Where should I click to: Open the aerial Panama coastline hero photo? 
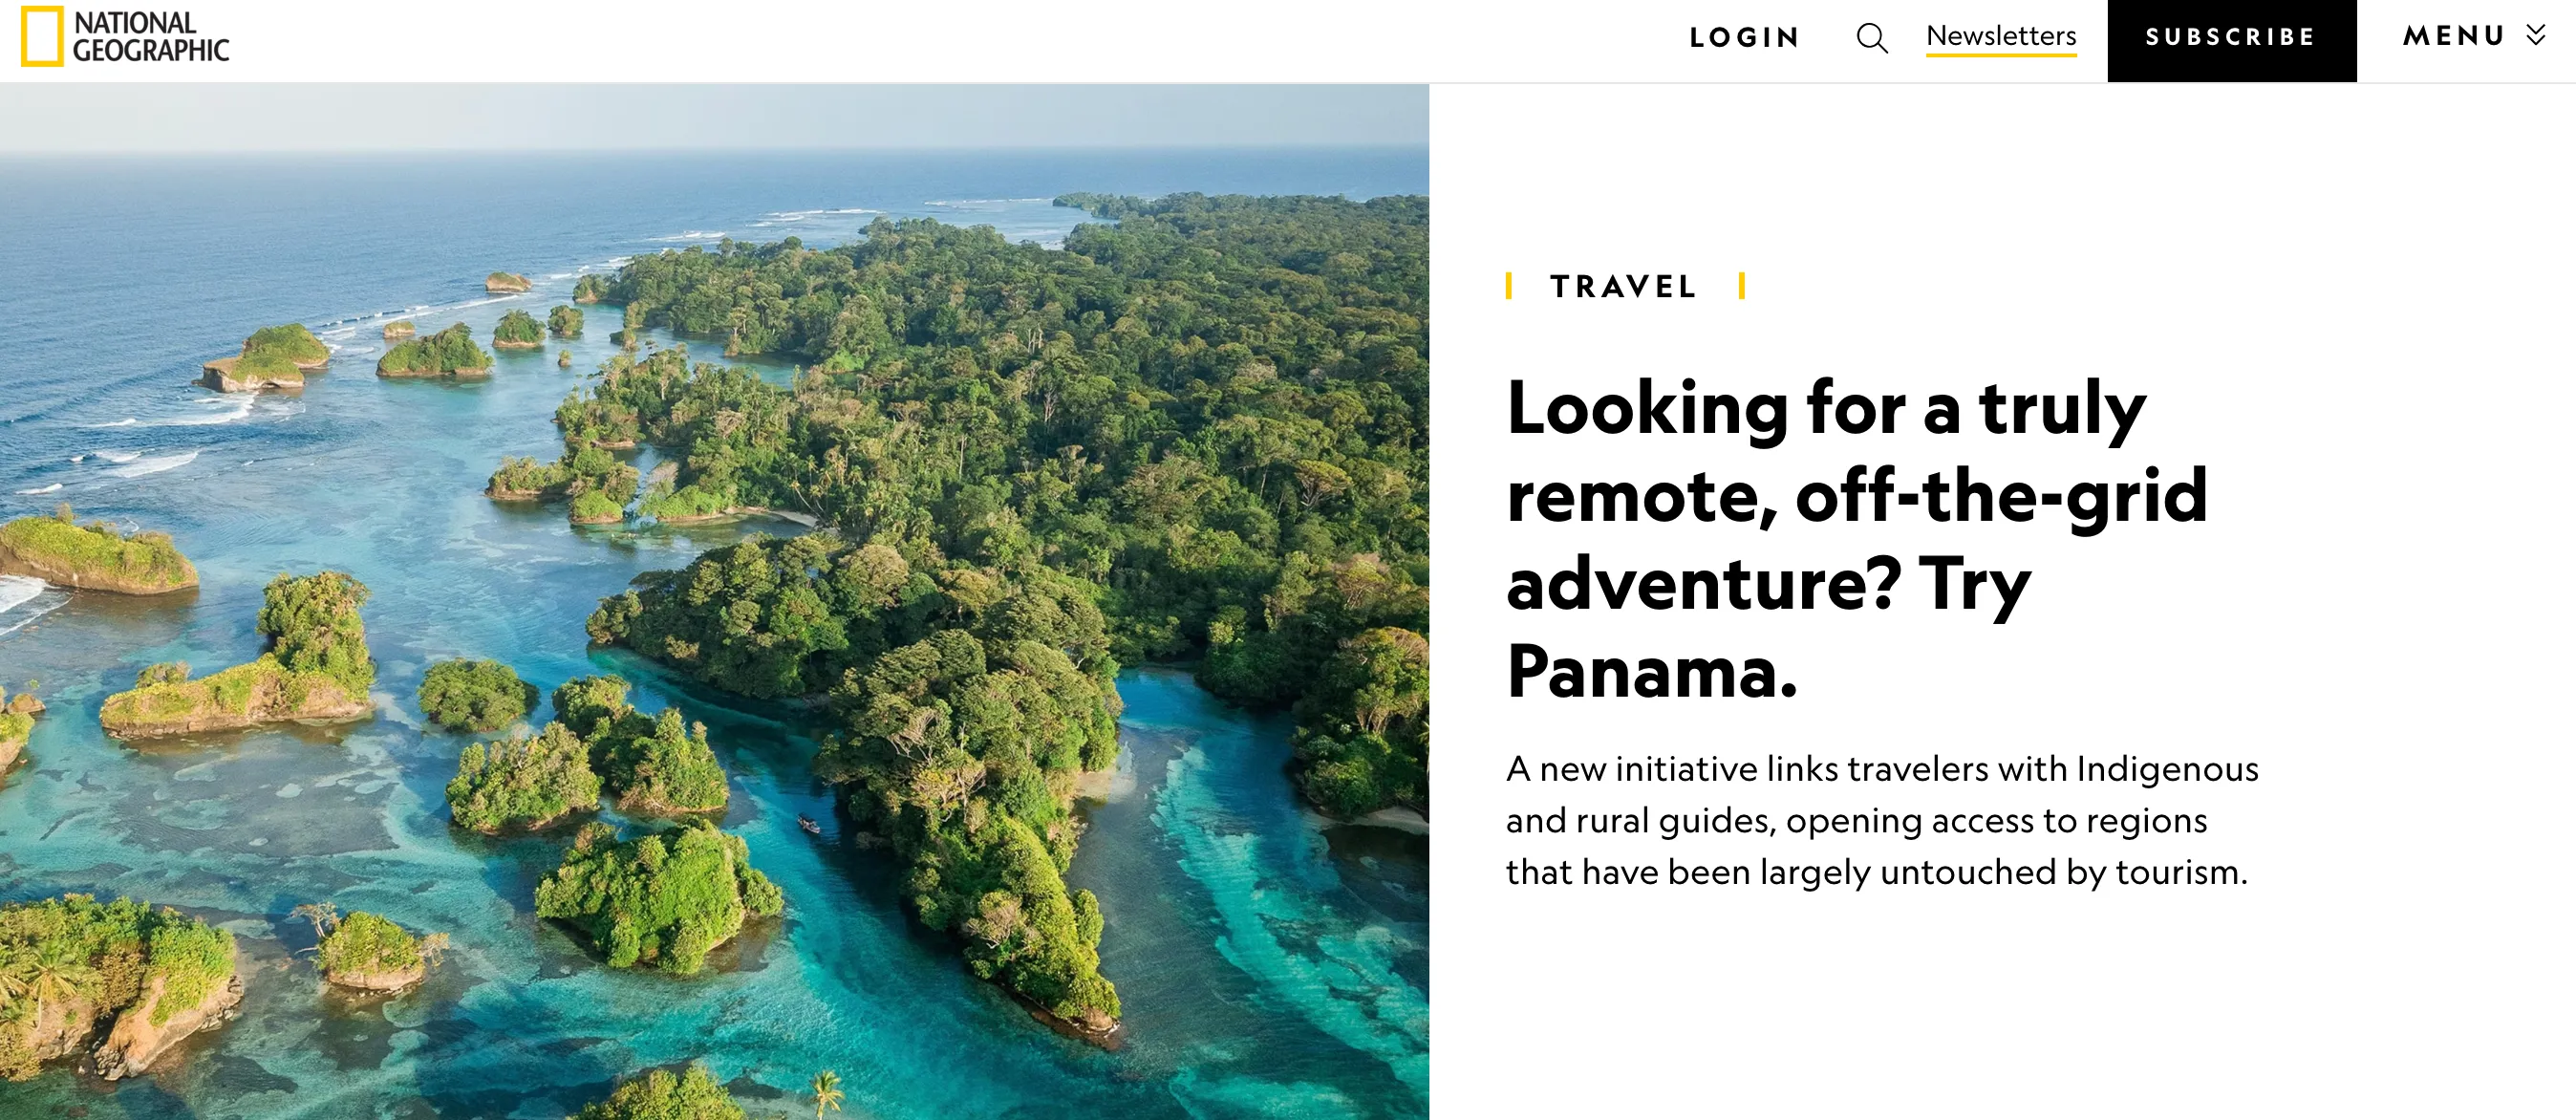point(714,600)
